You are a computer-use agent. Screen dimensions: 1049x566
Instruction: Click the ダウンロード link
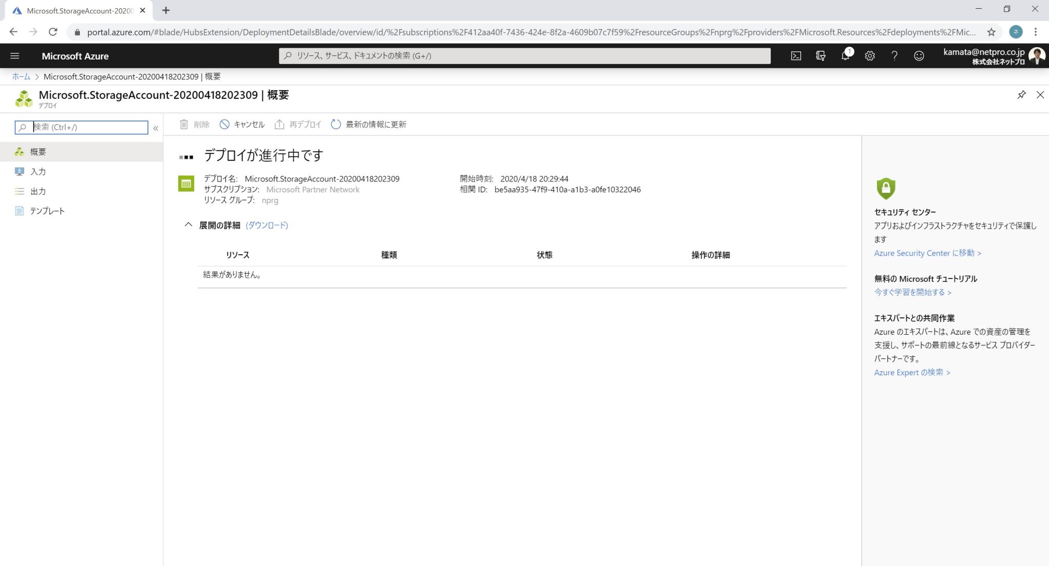point(267,225)
